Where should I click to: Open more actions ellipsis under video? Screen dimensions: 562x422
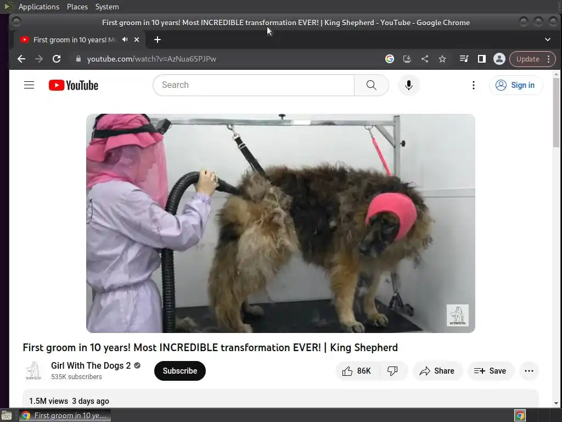(529, 371)
